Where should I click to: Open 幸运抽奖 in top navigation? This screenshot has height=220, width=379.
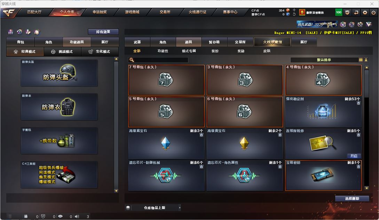click(100, 12)
